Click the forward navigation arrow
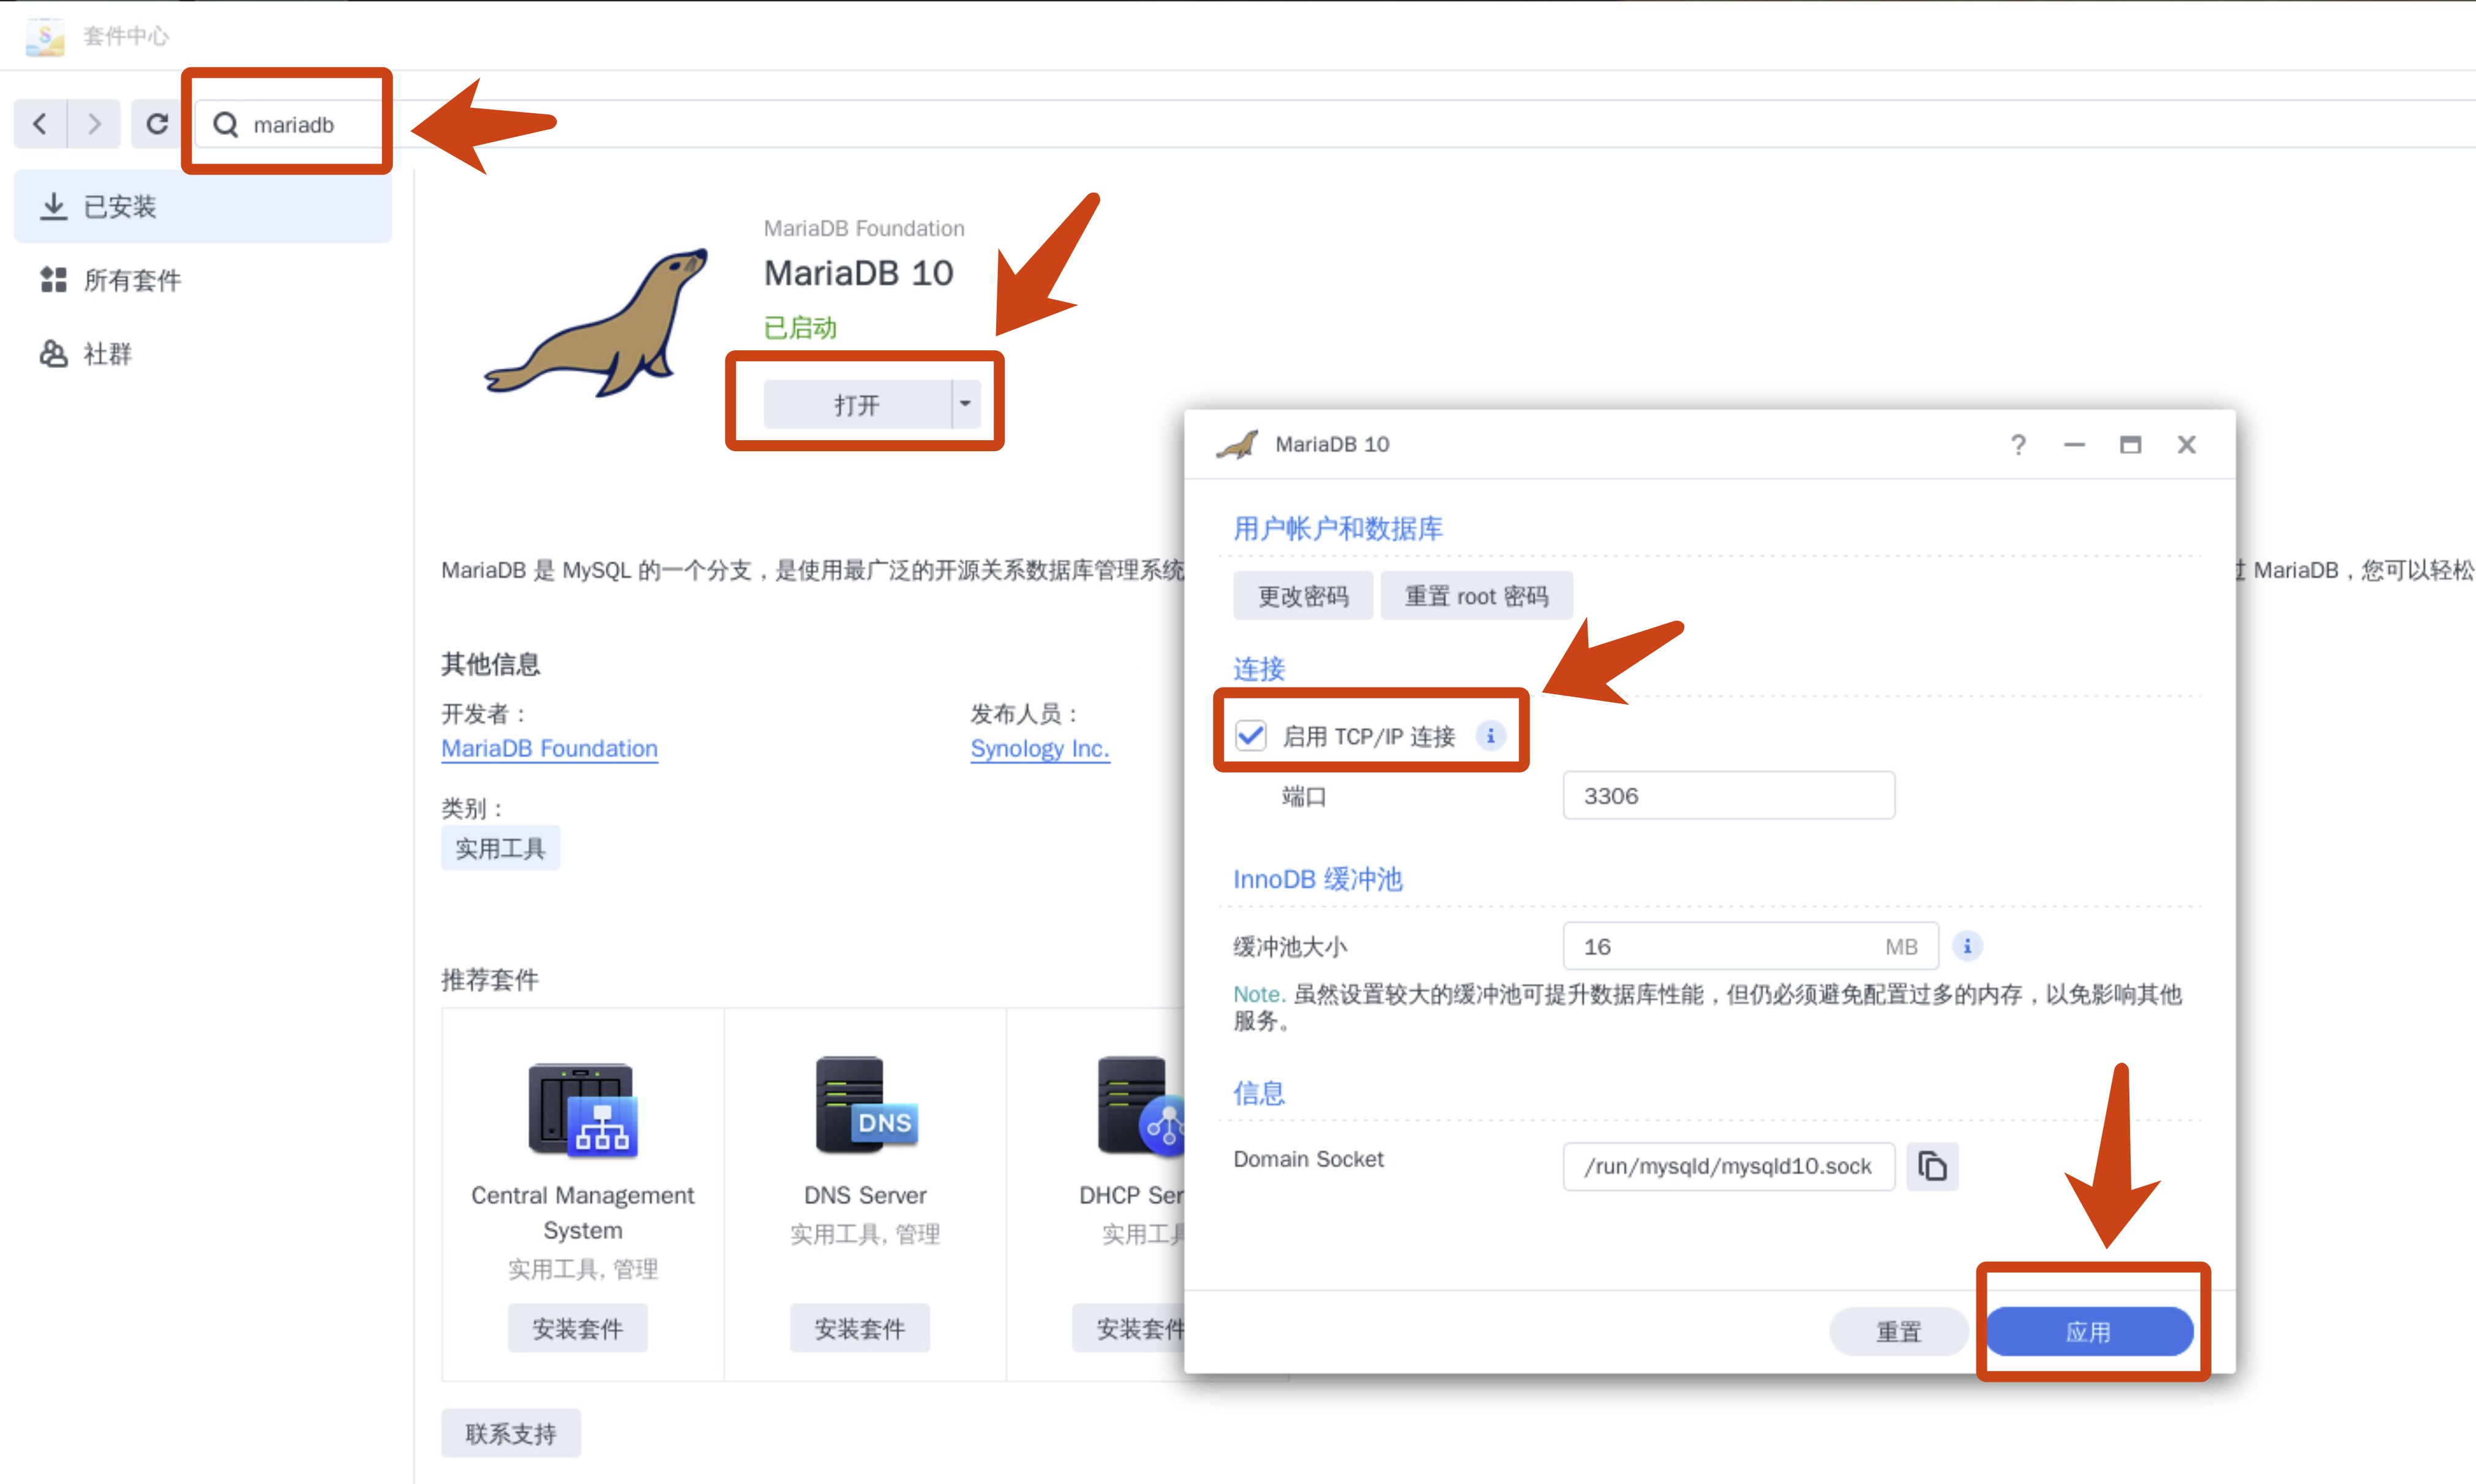This screenshot has height=1484, width=2476. click(x=94, y=124)
